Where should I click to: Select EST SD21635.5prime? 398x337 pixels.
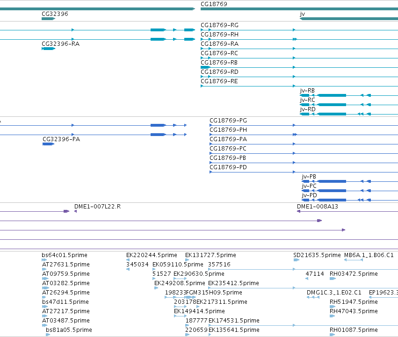(x=317, y=255)
